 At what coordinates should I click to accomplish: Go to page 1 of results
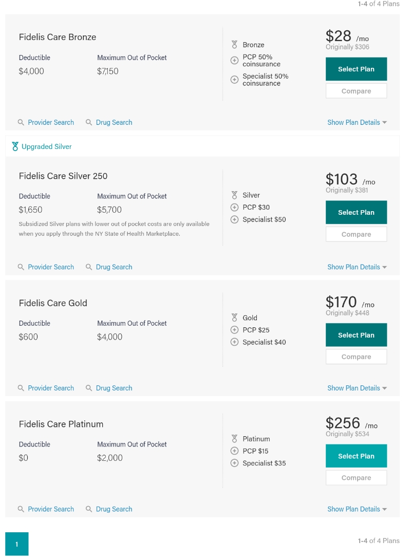[16, 544]
